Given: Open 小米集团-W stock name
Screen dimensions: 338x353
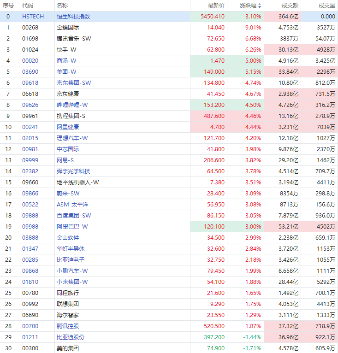Looking at the screenshot, I should tap(72, 282).
